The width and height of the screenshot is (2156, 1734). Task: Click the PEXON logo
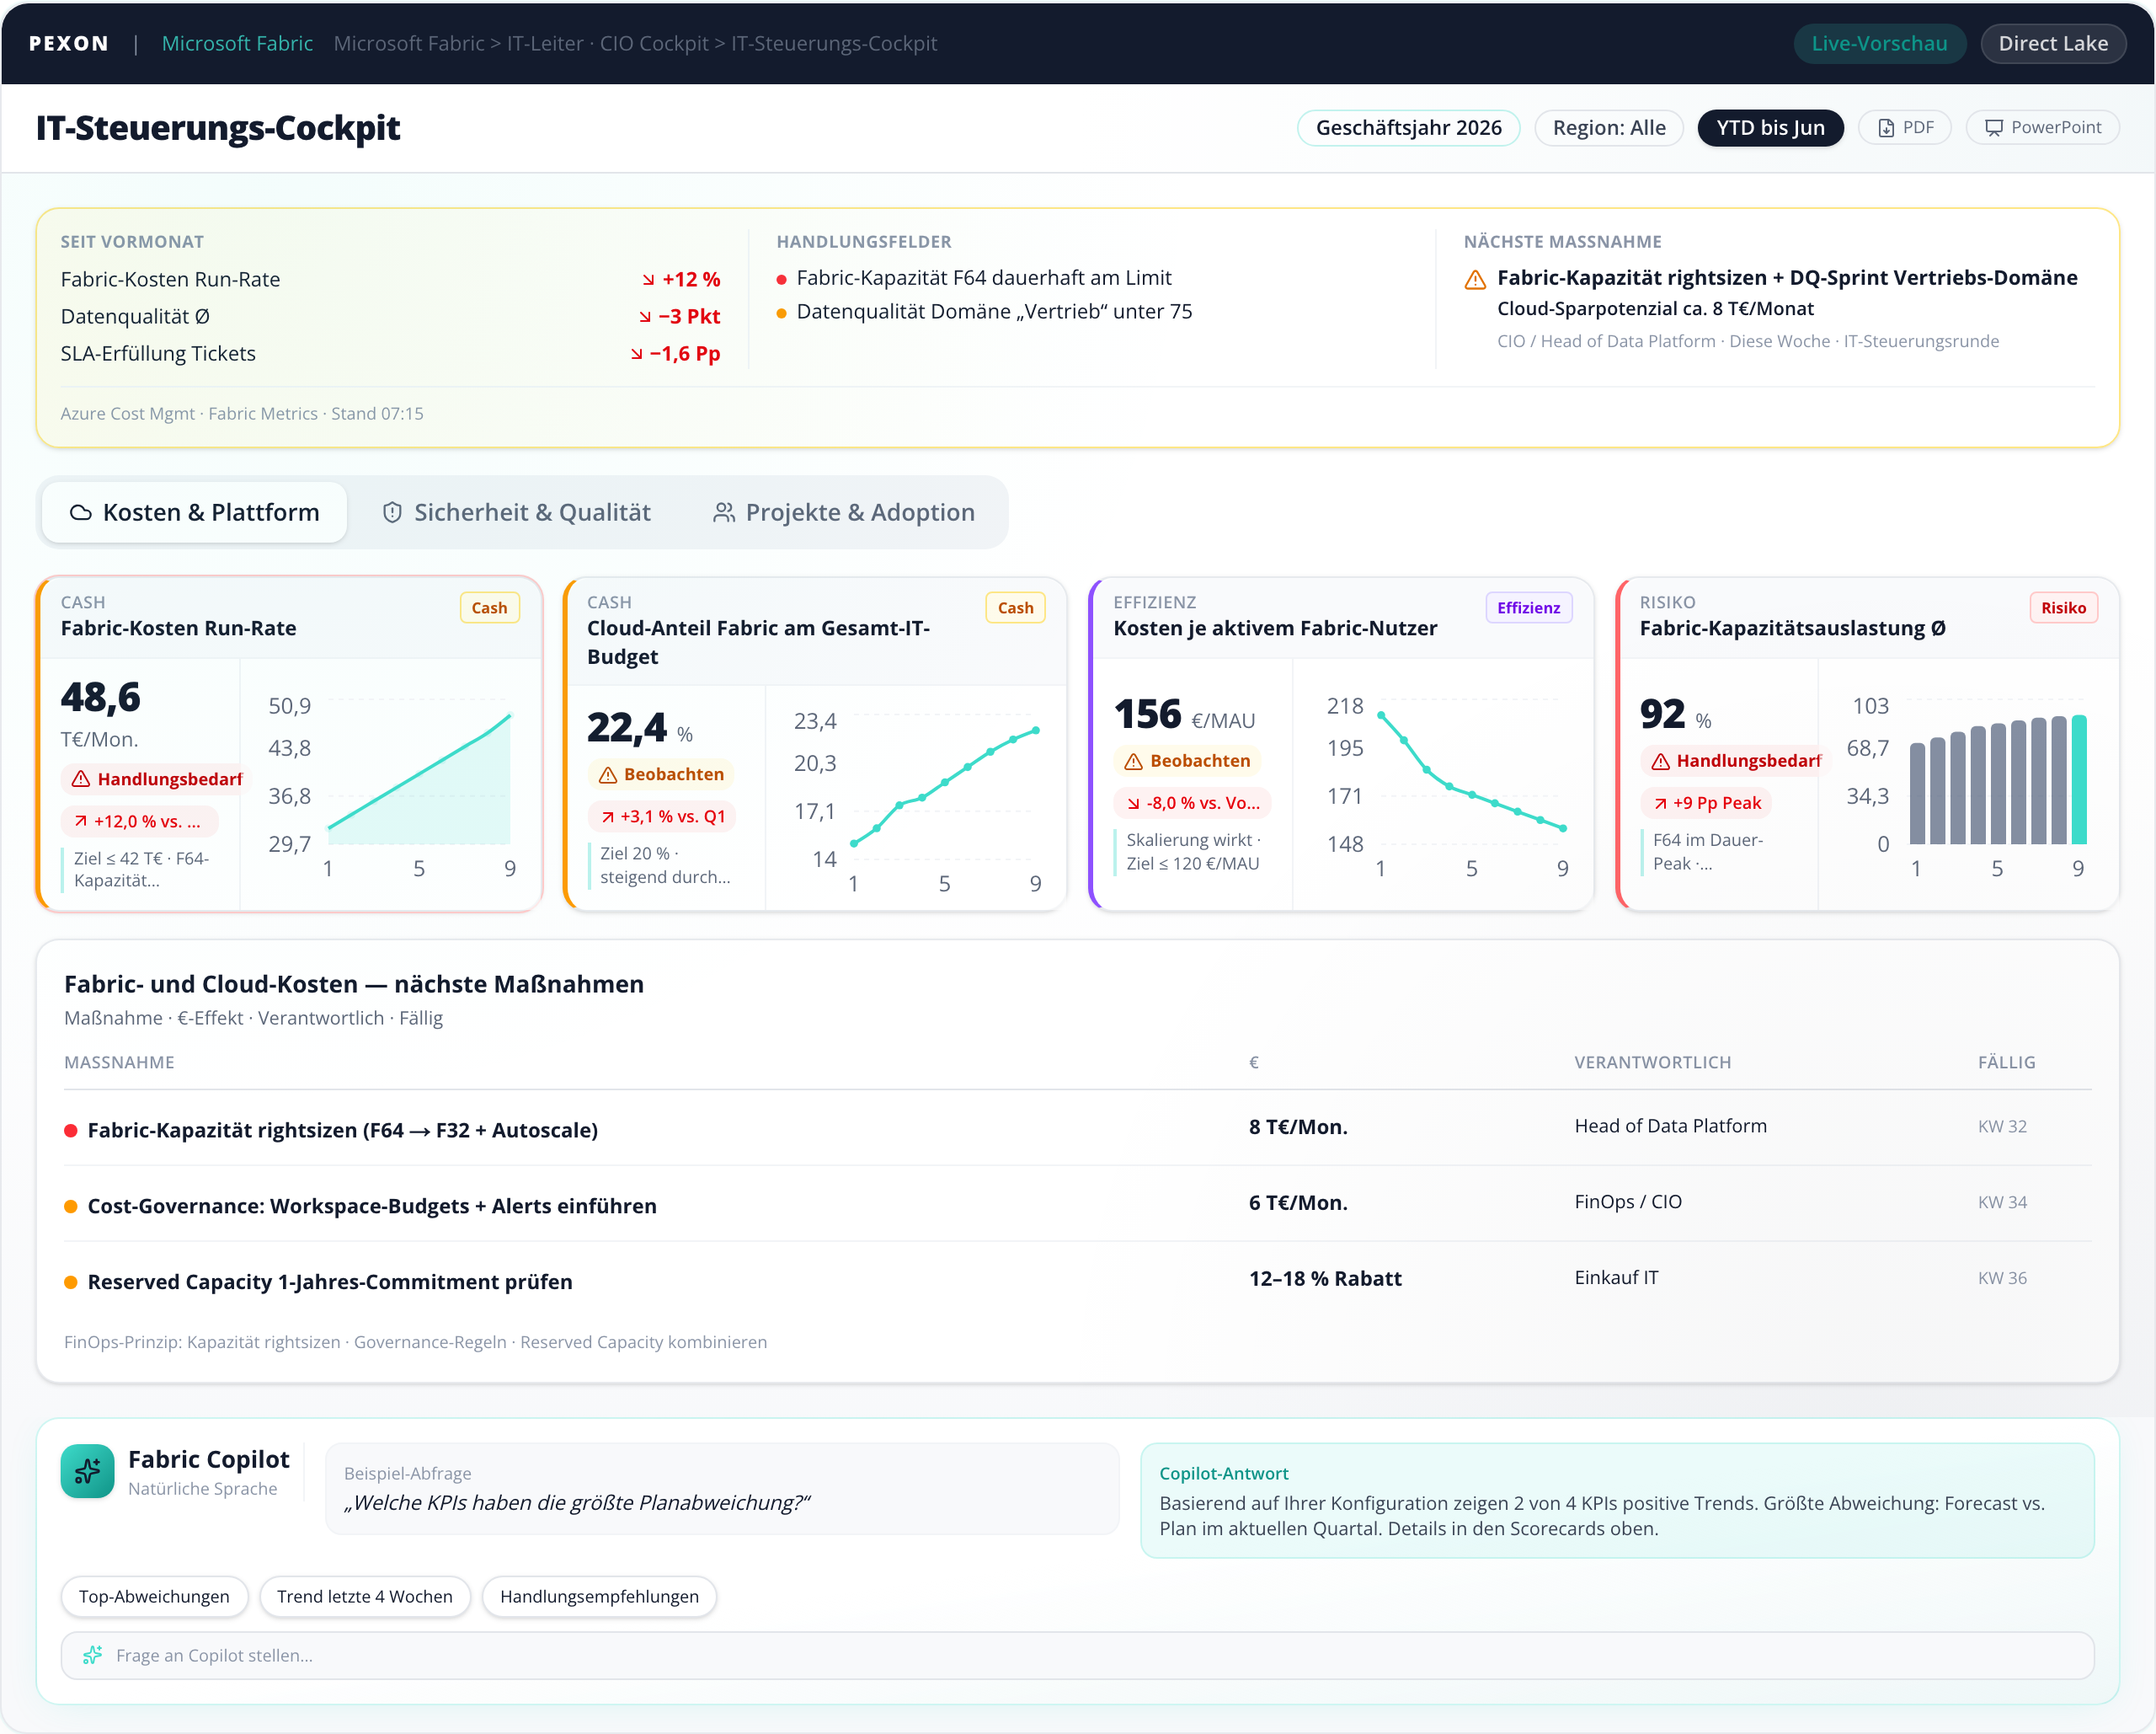click(x=68, y=43)
